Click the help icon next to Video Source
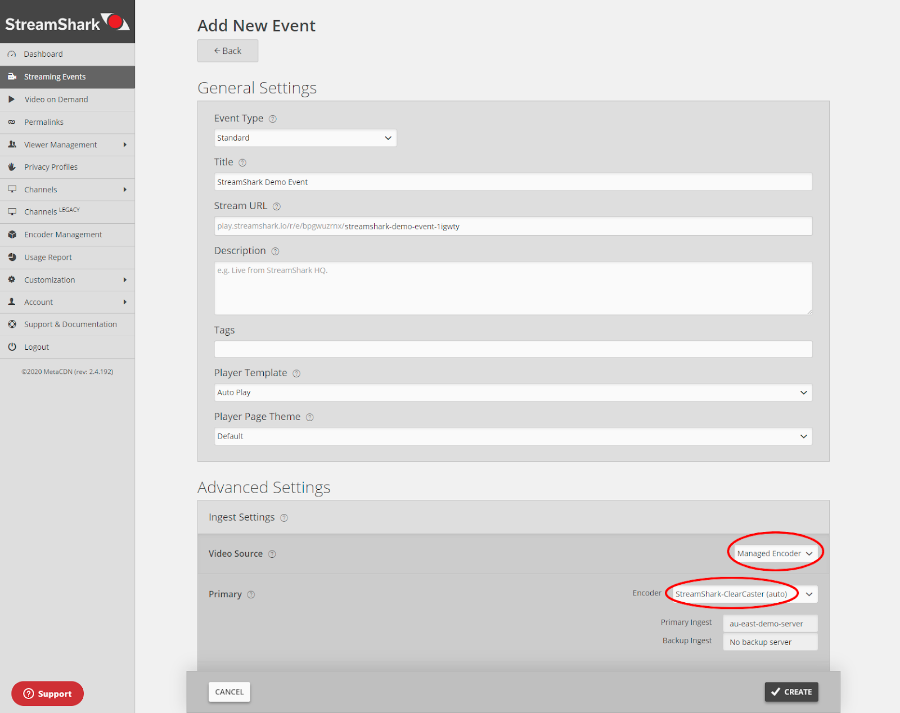 [272, 554]
